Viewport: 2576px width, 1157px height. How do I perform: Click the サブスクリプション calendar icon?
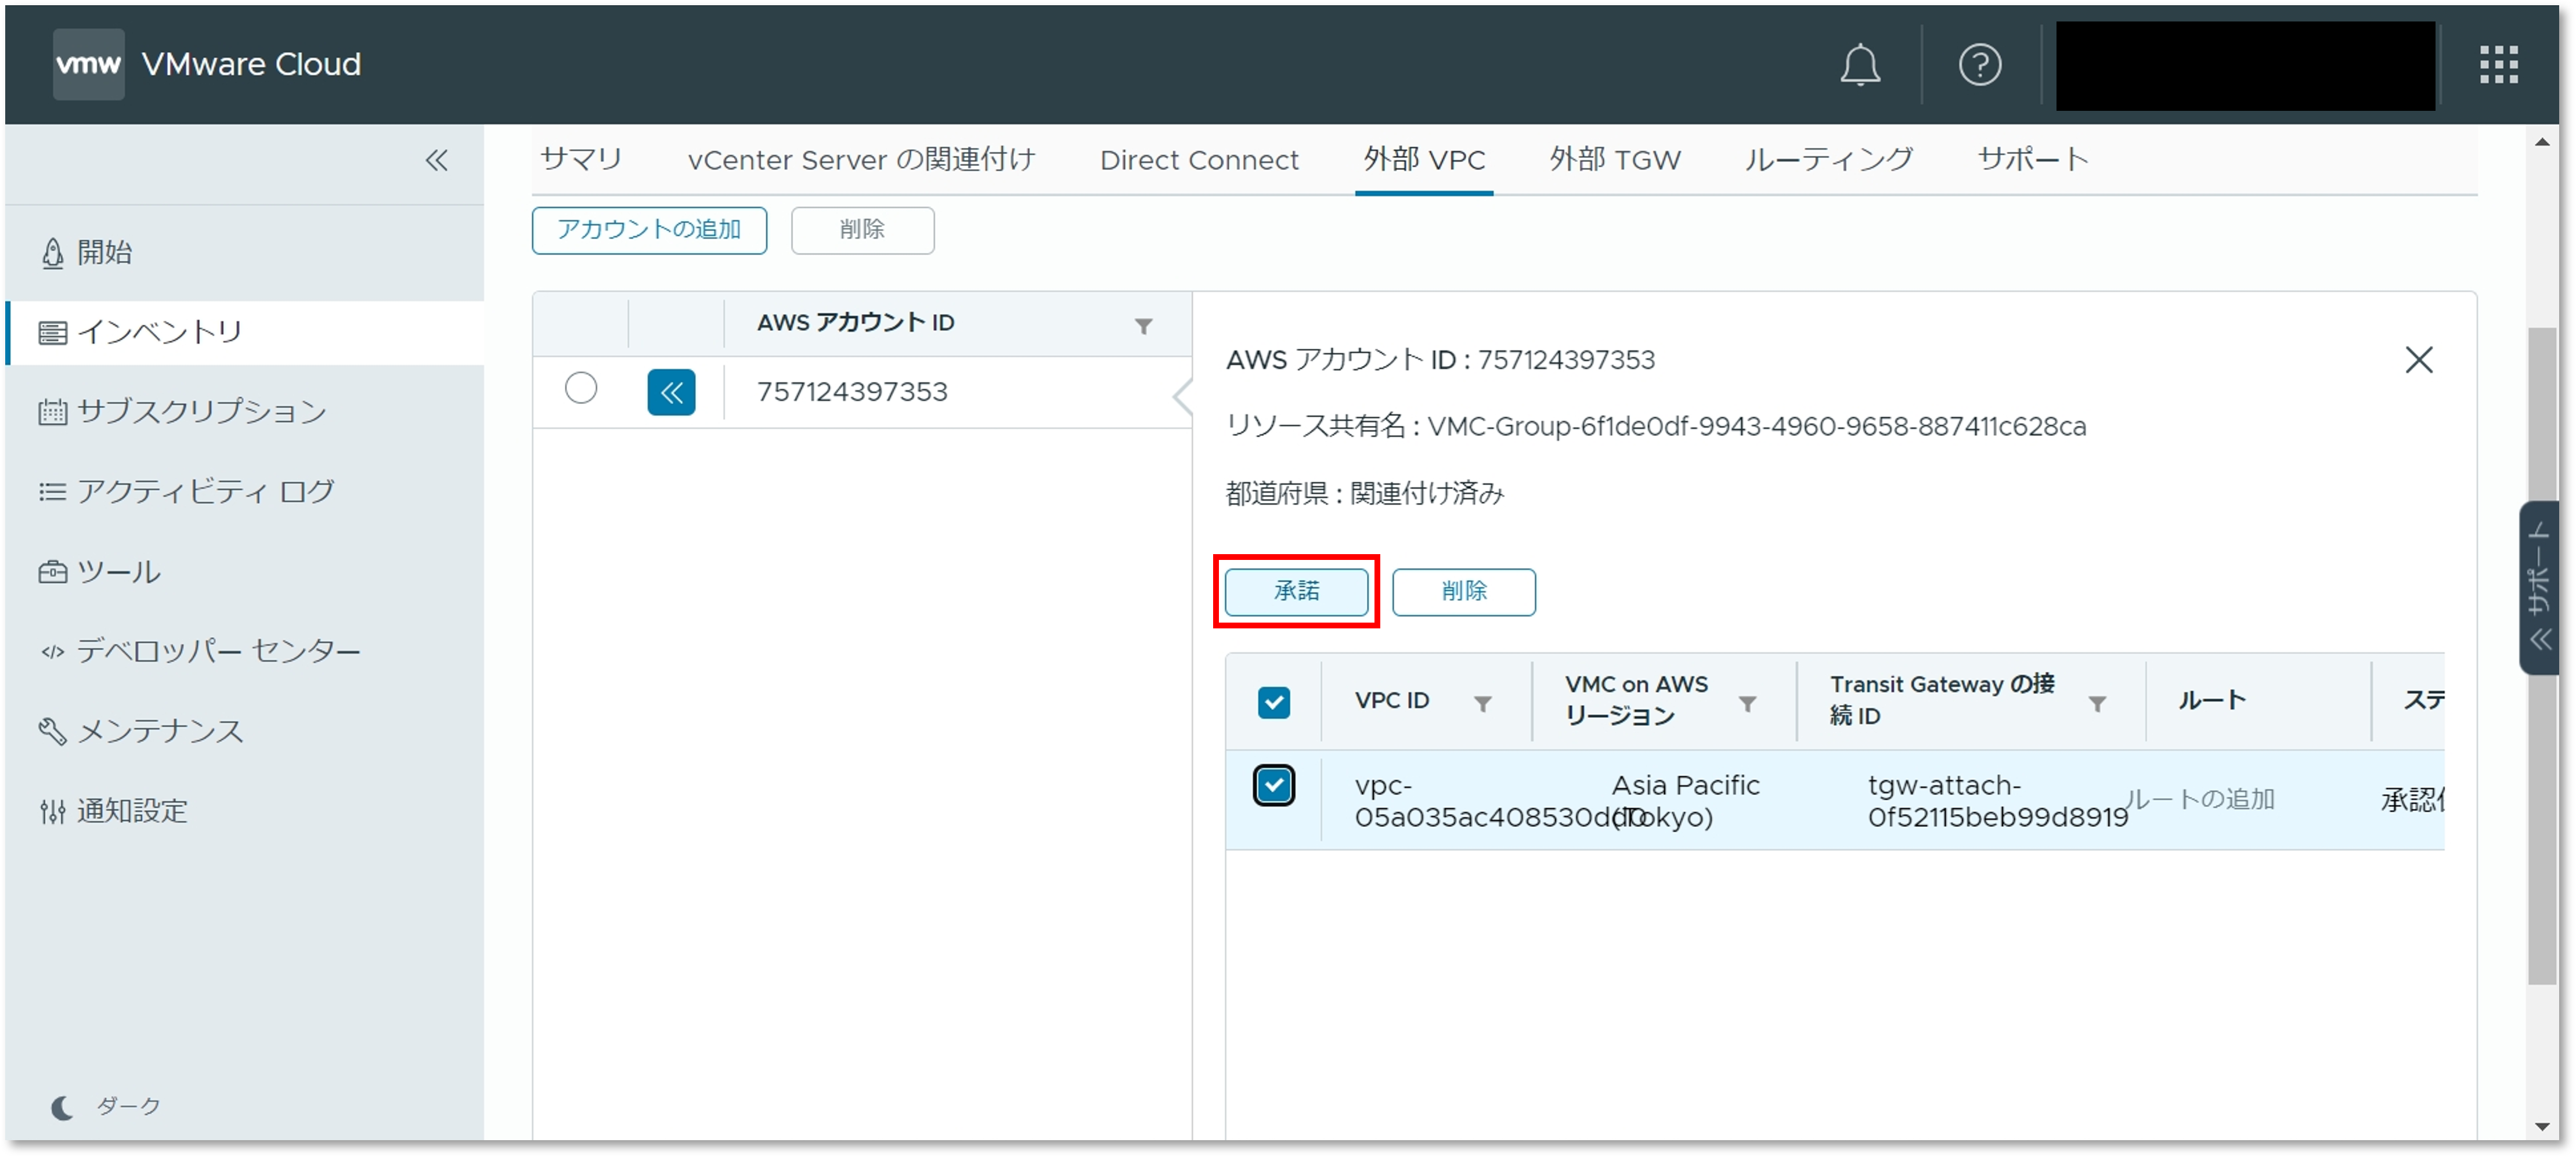(52, 412)
